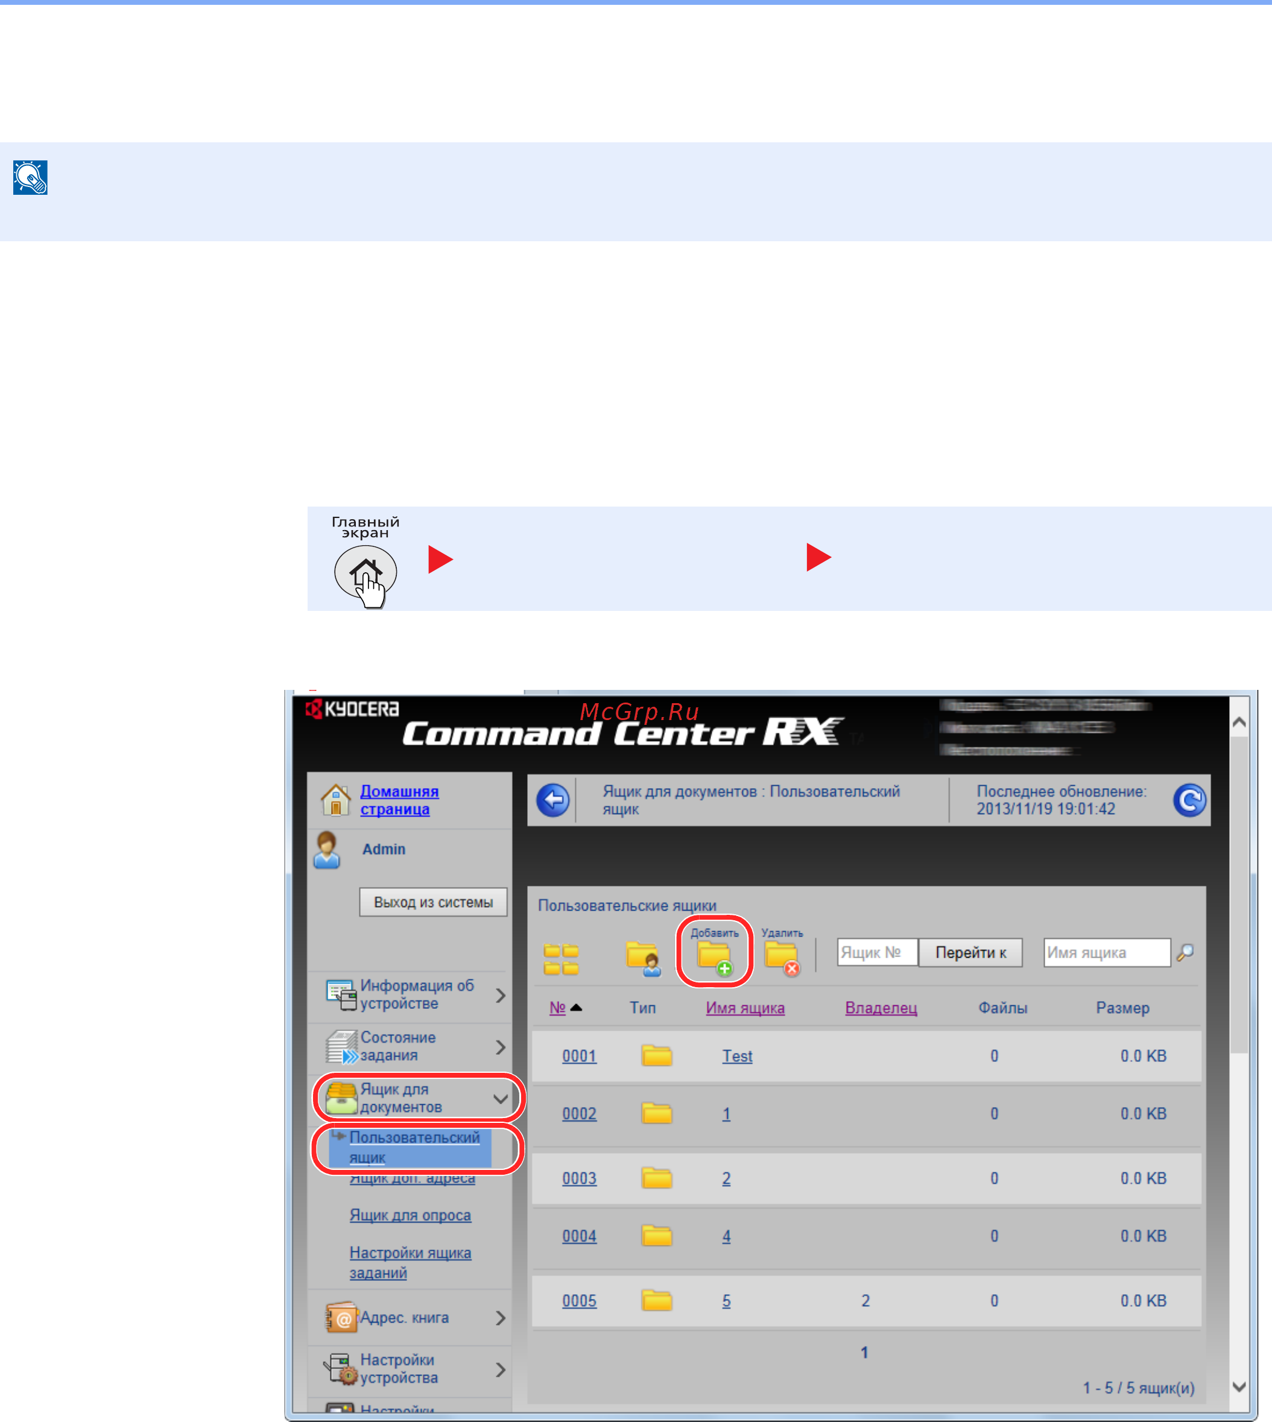Click the refresh icon next to last update
Viewport: 1272px width, 1422px height.
point(1189,800)
